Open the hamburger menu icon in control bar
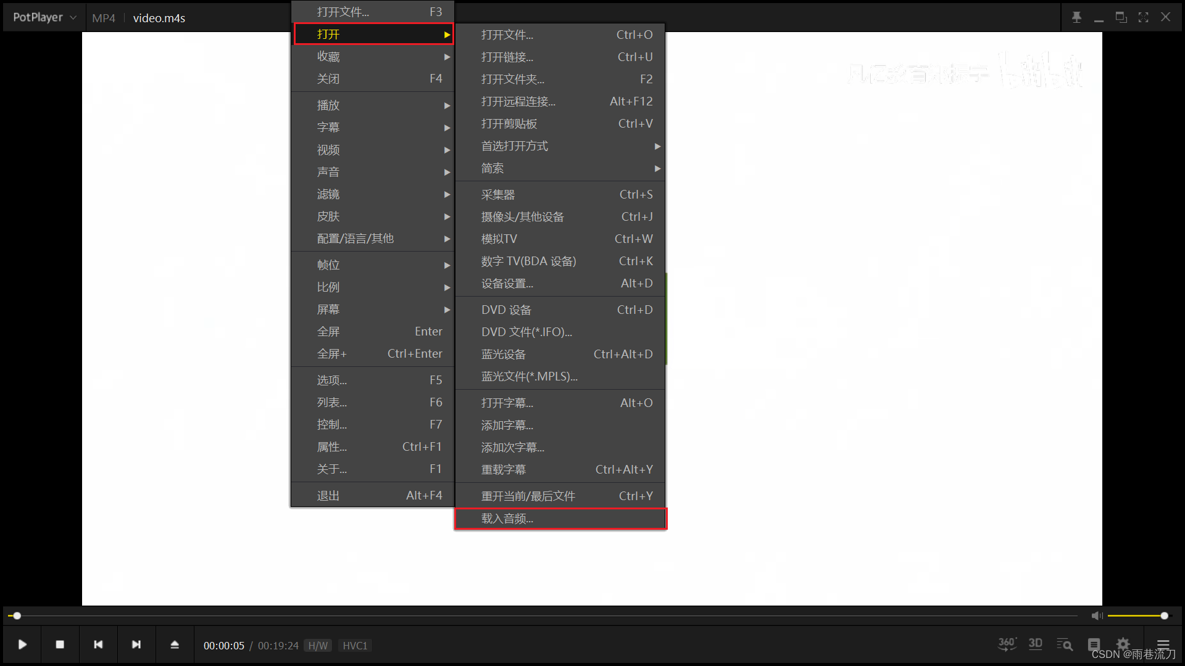The height and width of the screenshot is (666, 1185). 1163,644
